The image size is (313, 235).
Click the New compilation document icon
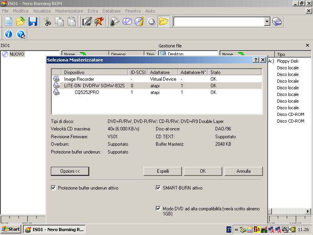click(x=8, y=22)
